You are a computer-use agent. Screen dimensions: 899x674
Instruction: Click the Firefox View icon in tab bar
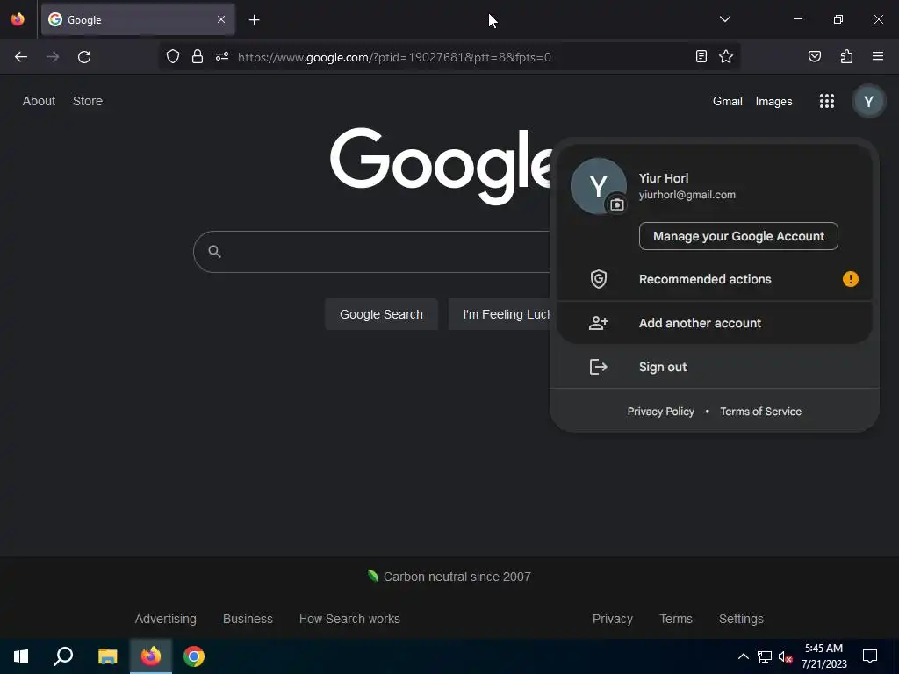pyautogui.click(x=18, y=19)
